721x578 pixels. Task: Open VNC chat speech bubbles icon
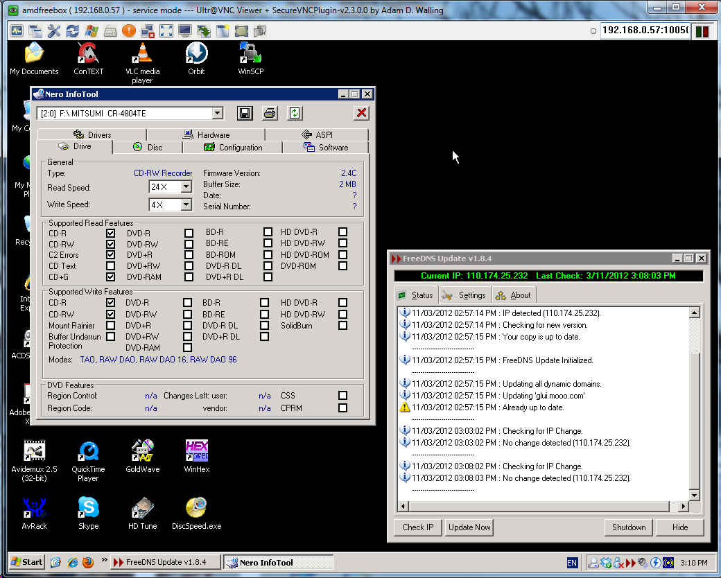point(260,31)
